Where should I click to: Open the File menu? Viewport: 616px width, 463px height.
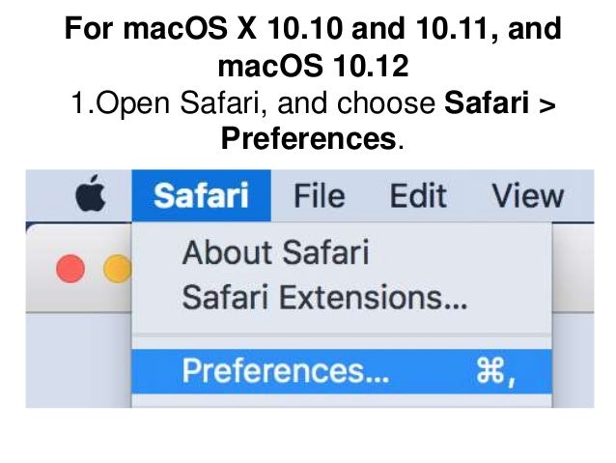coord(319,197)
